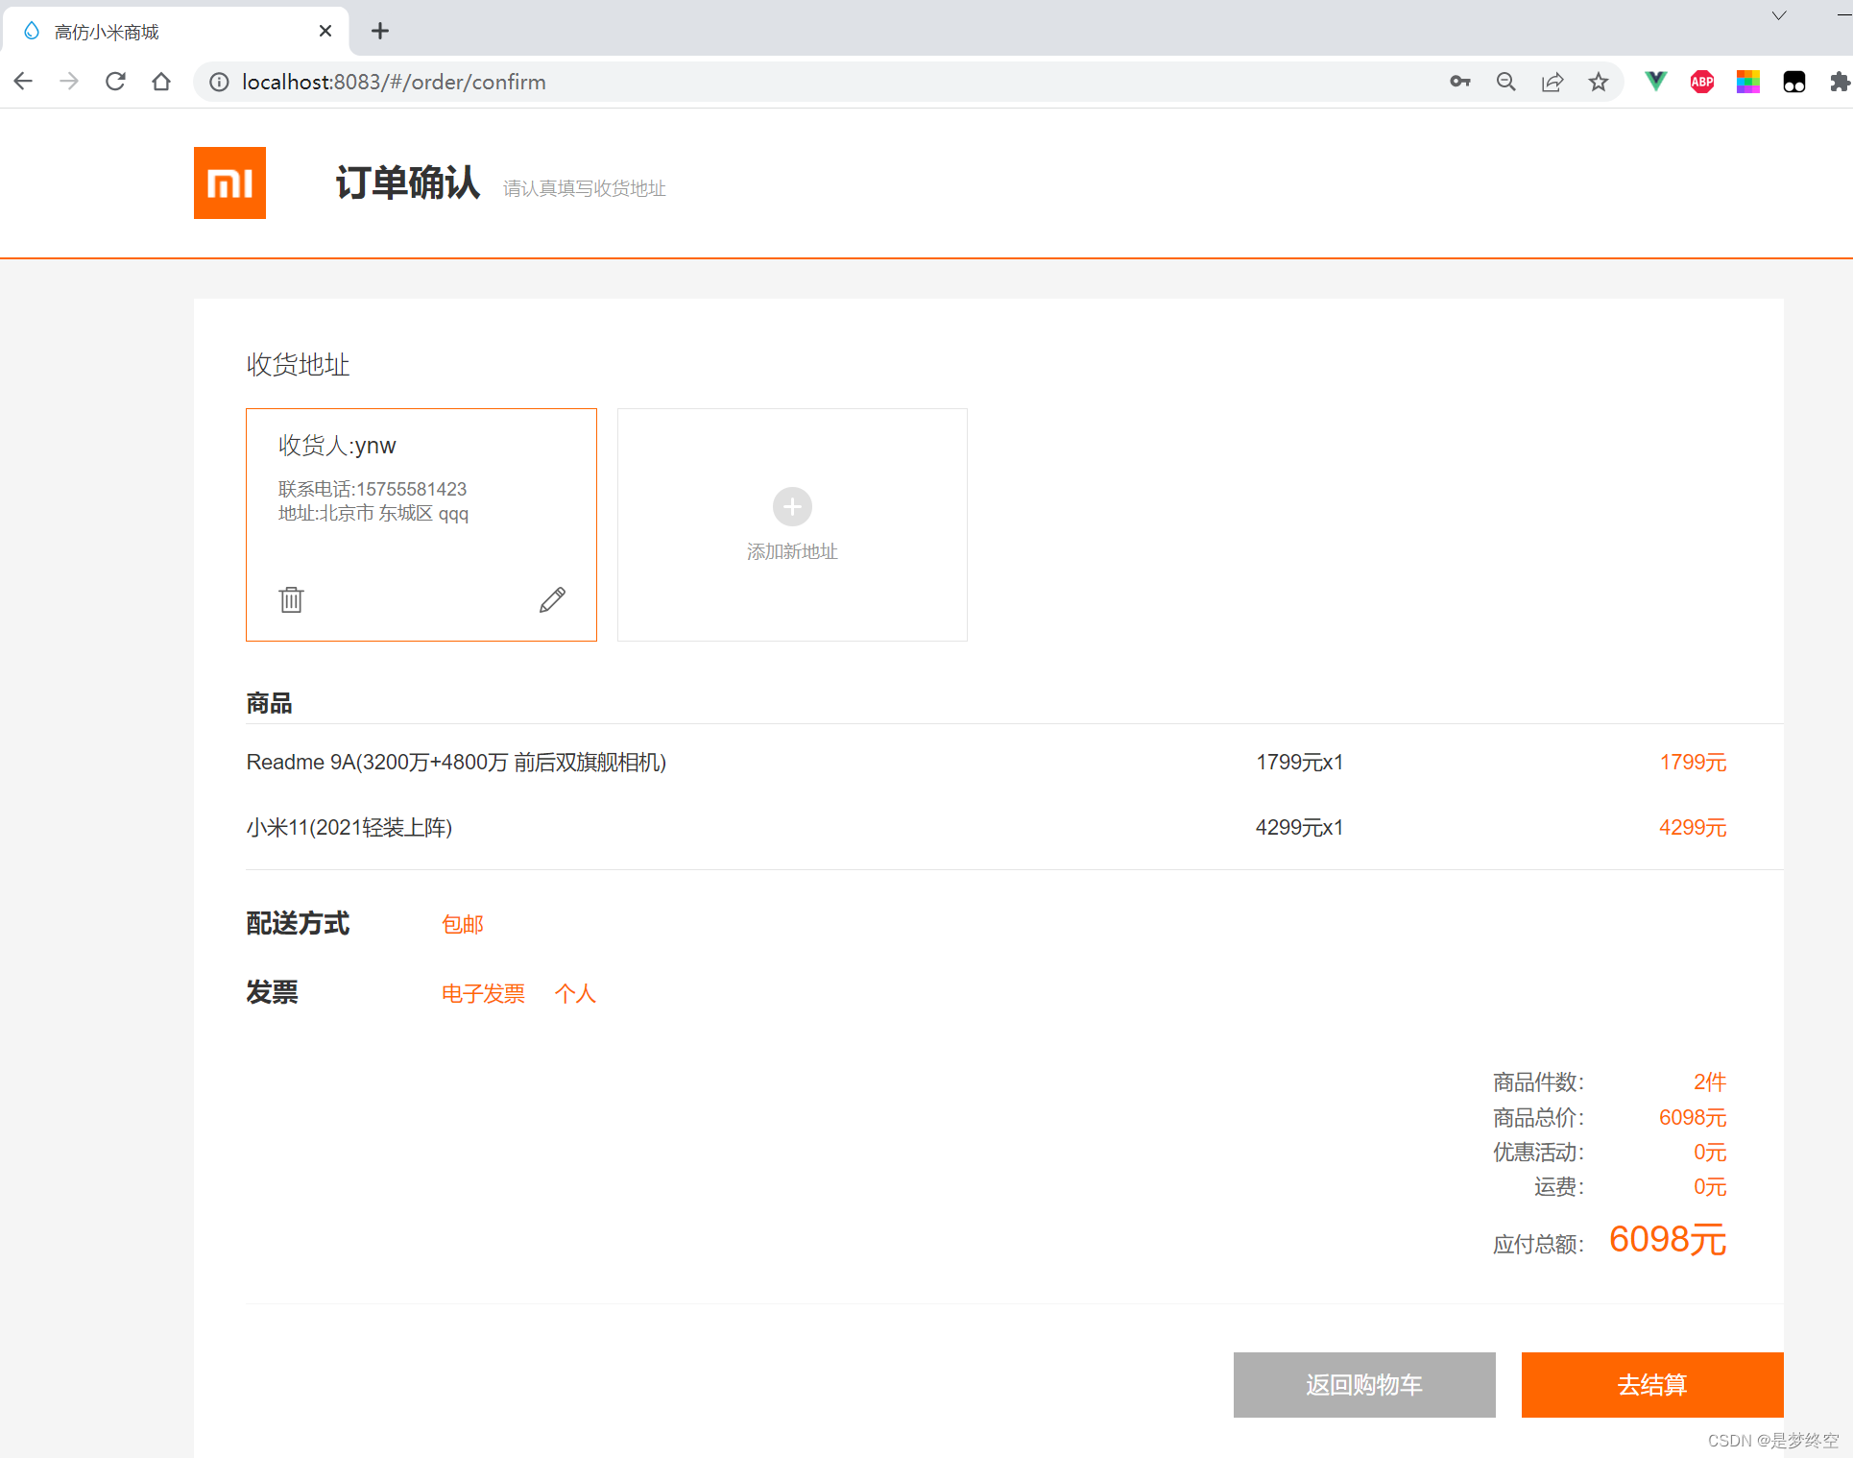Open the saved password key icon
This screenshot has height=1458, width=1853.
[x=1459, y=82]
